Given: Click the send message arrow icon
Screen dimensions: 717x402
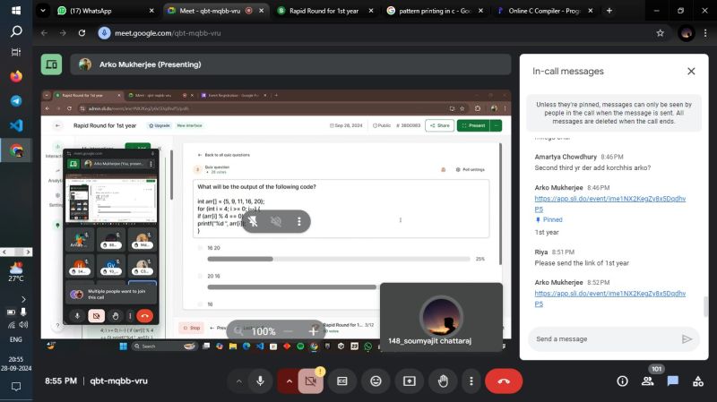Looking at the screenshot, I should pyautogui.click(x=687, y=339).
